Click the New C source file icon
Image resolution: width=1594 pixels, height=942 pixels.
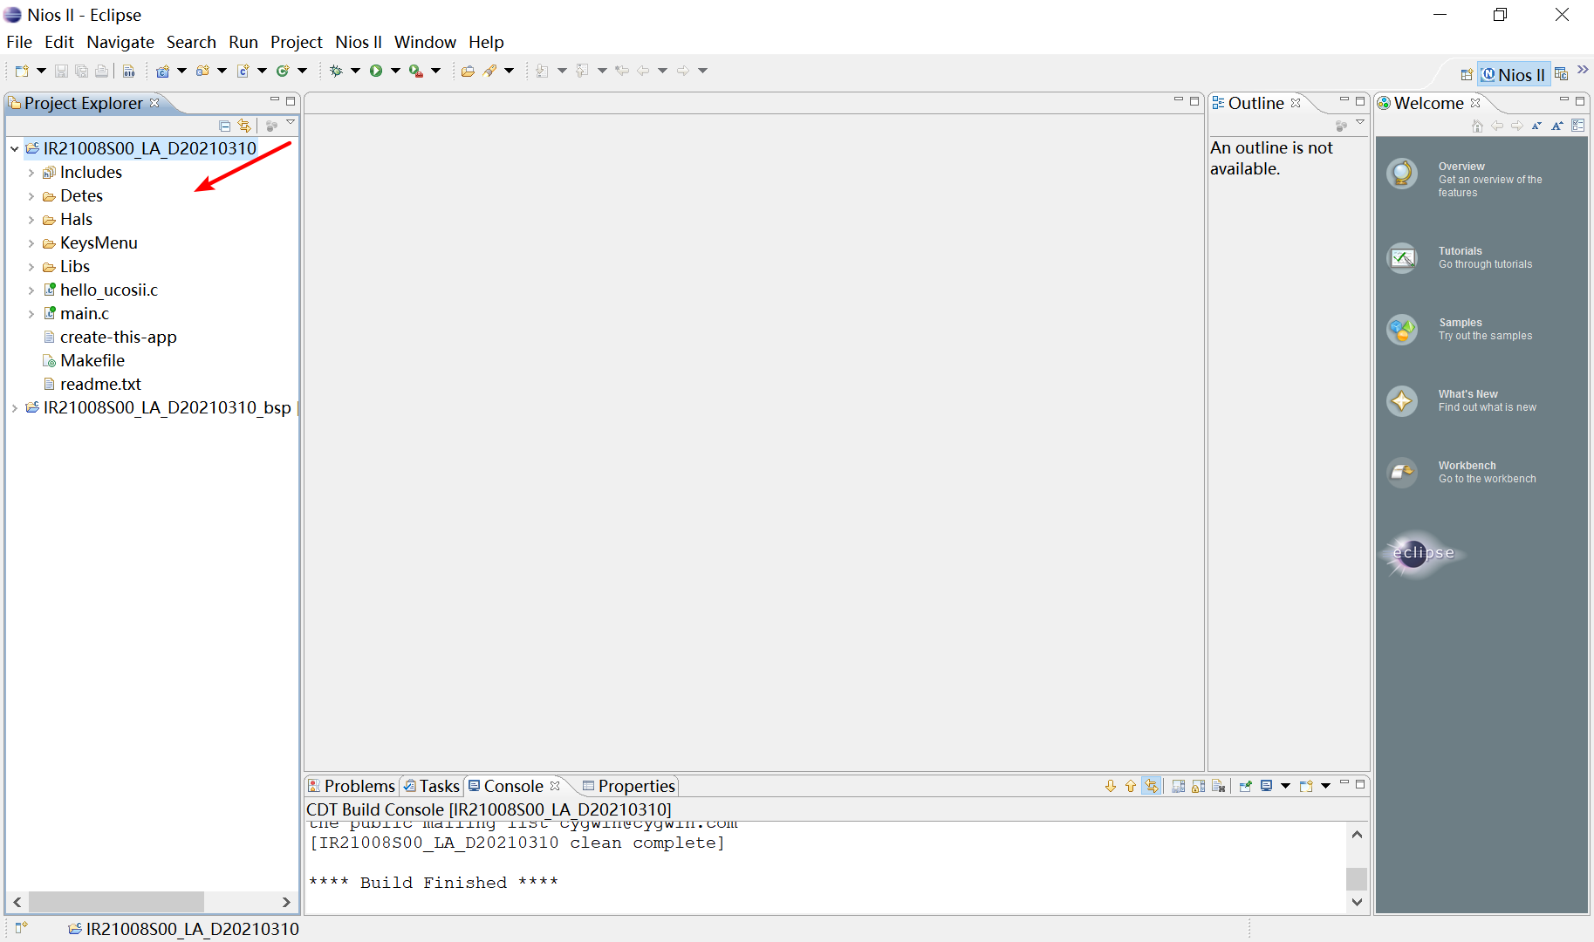click(243, 71)
